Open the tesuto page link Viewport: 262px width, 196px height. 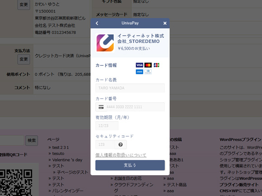(x=58, y=154)
